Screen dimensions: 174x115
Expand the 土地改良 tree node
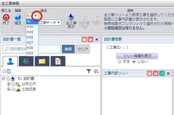[9, 89]
